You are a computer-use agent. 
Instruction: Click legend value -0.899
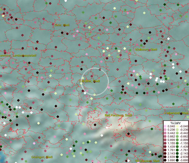(x=184, y=140)
